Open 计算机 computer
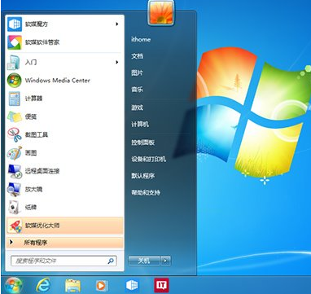The height and width of the screenshot is (294, 311). point(140,125)
